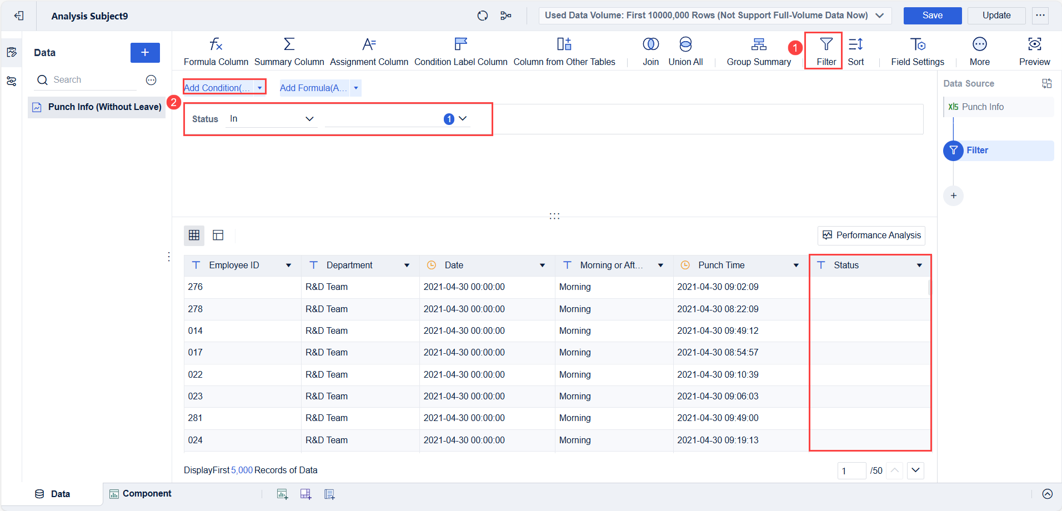Viewport: 1062px width, 511px height.
Task: Open the Summary Column tool
Action: click(x=289, y=51)
